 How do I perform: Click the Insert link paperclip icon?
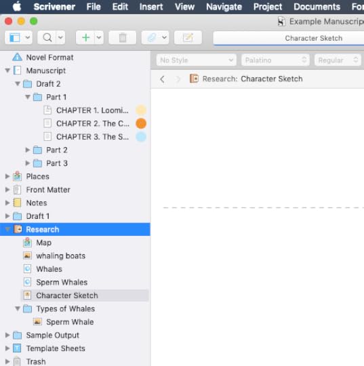point(152,37)
